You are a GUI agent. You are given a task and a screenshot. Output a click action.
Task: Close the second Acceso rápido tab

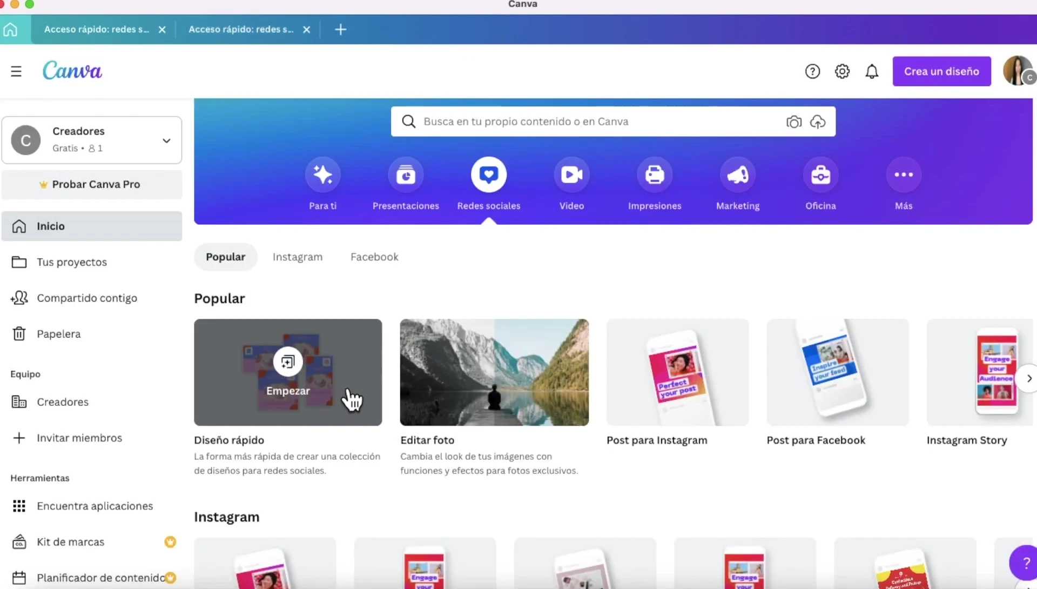(x=306, y=30)
